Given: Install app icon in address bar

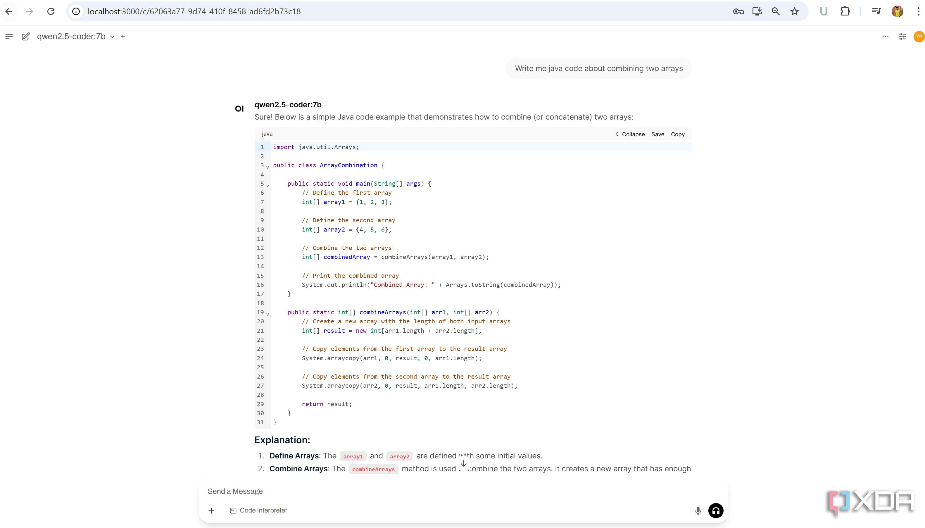Looking at the screenshot, I should pos(757,12).
